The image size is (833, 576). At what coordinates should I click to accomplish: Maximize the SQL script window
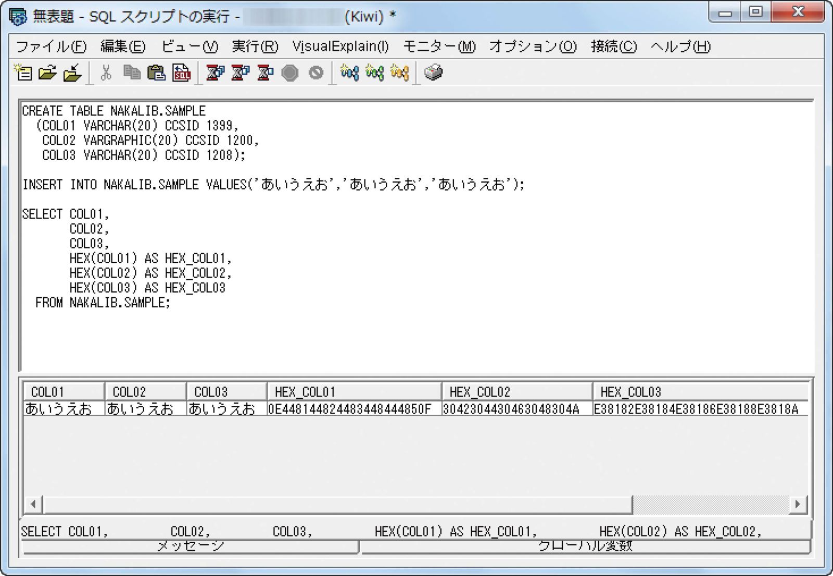pyautogui.click(x=756, y=11)
